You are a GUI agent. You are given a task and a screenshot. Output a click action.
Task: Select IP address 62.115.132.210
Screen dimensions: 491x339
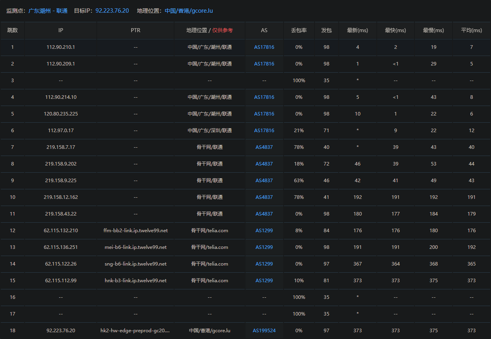pos(61,231)
